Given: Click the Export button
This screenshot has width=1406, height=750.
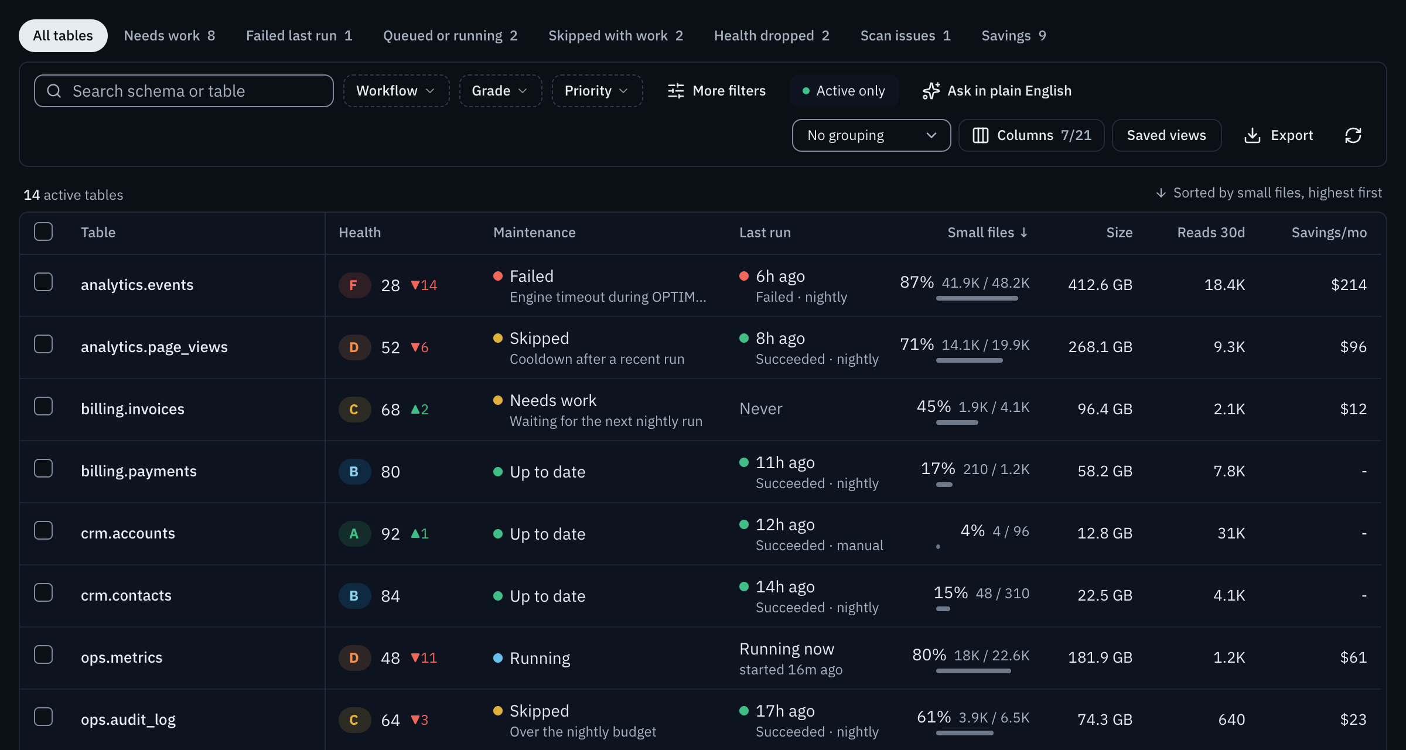Looking at the screenshot, I should 1278,135.
